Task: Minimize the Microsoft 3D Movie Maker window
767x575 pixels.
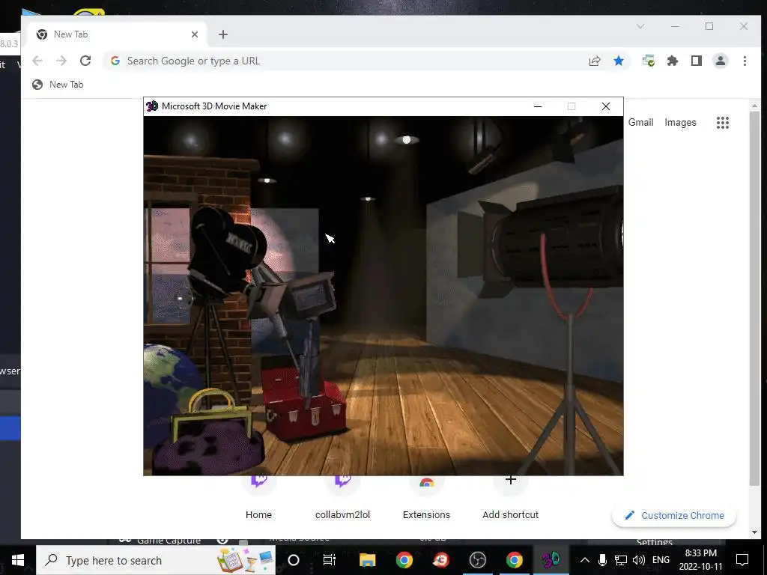Action: click(538, 106)
